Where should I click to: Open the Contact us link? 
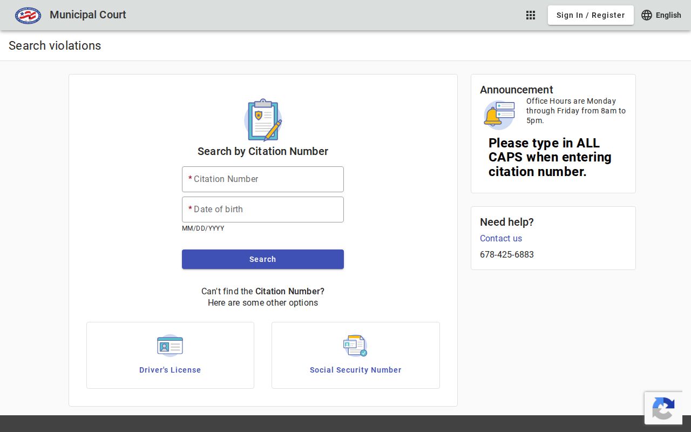[x=501, y=238]
